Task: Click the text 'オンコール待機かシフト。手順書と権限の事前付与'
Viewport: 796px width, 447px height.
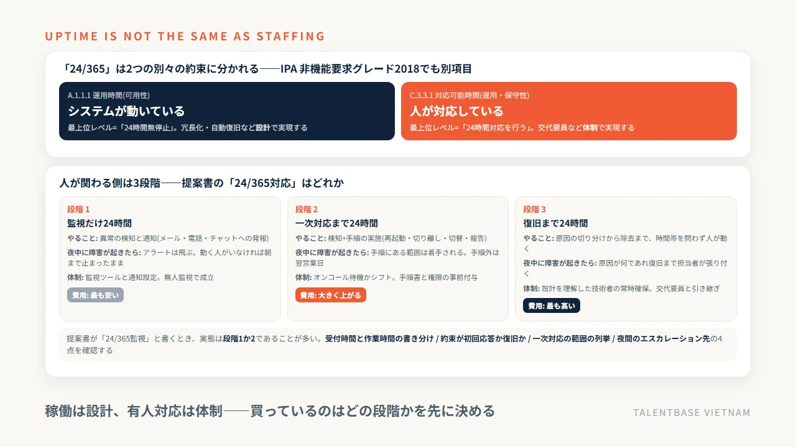Action: click(x=394, y=278)
